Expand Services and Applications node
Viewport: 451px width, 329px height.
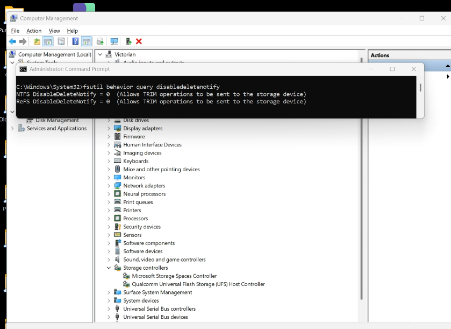click(x=12, y=129)
